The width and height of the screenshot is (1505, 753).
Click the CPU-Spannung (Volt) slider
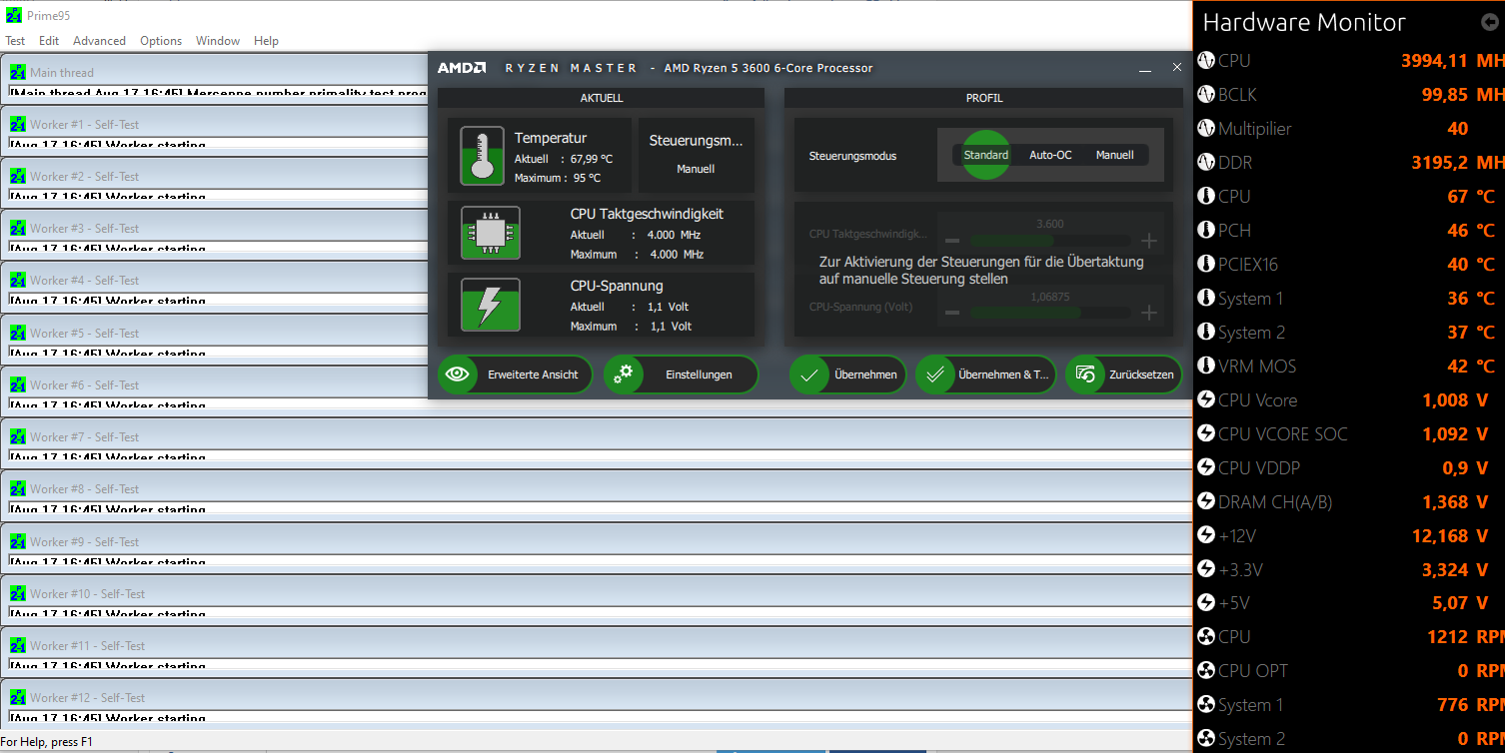1050,313
